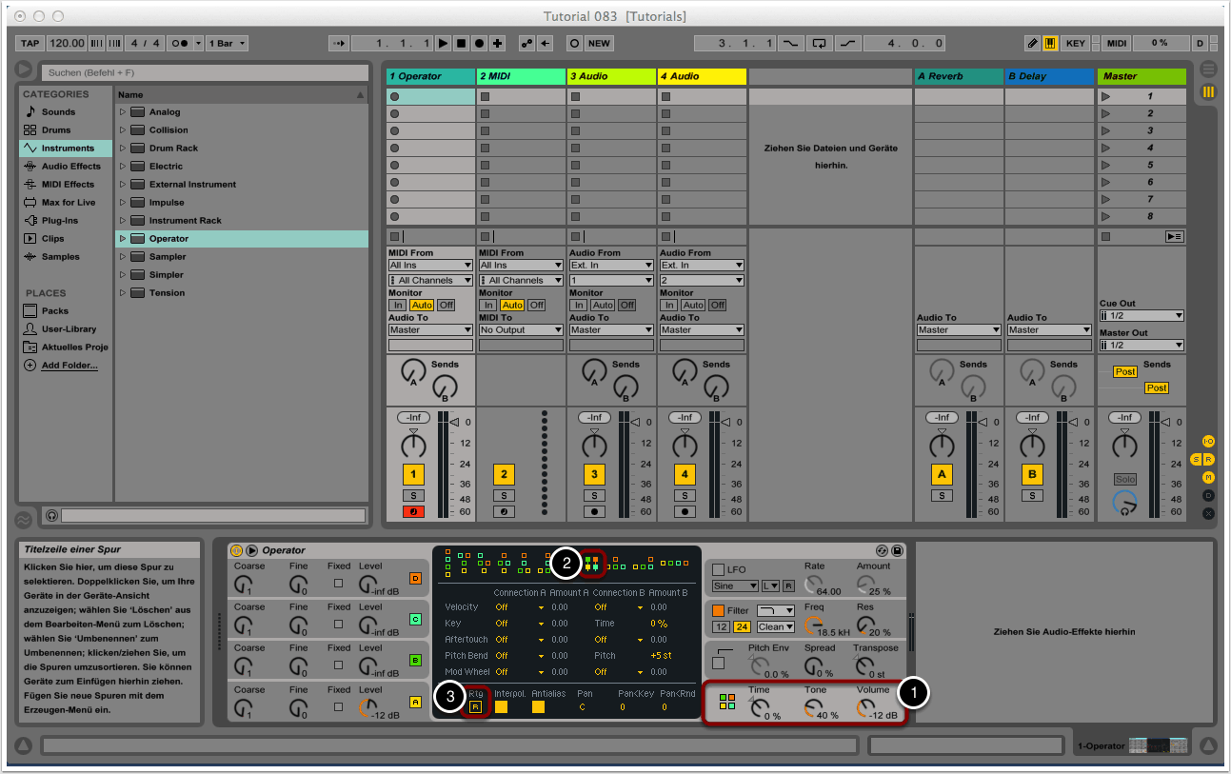Screen dimensions: 1231x774
Task: Click the Play button in the transport bar
Action: [443, 44]
